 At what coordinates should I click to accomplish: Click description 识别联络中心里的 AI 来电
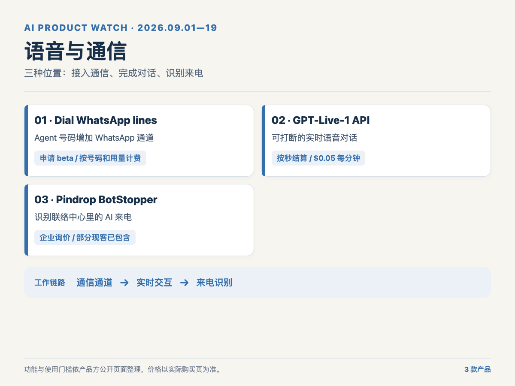[83, 217]
